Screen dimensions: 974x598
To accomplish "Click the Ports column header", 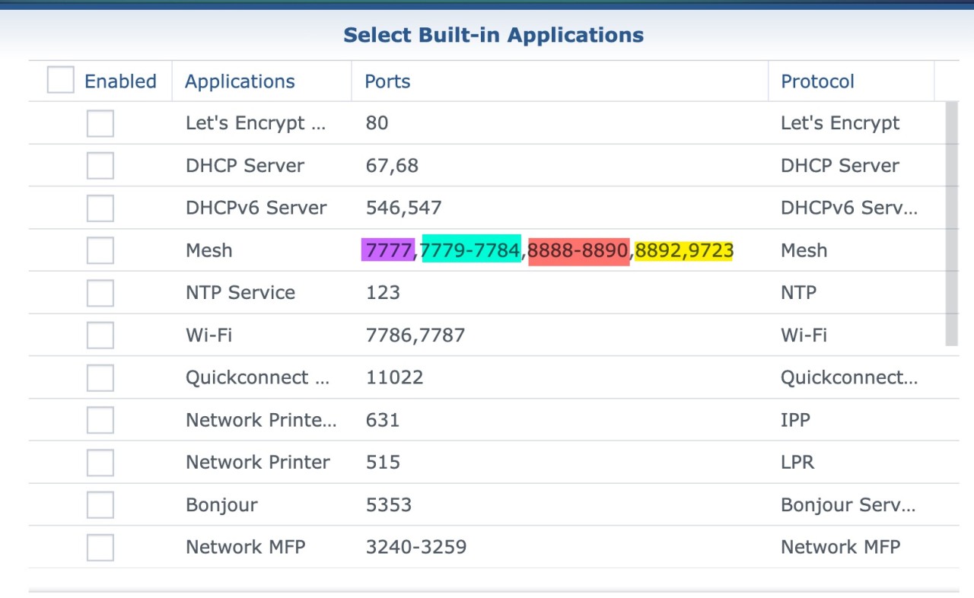I will coord(387,81).
